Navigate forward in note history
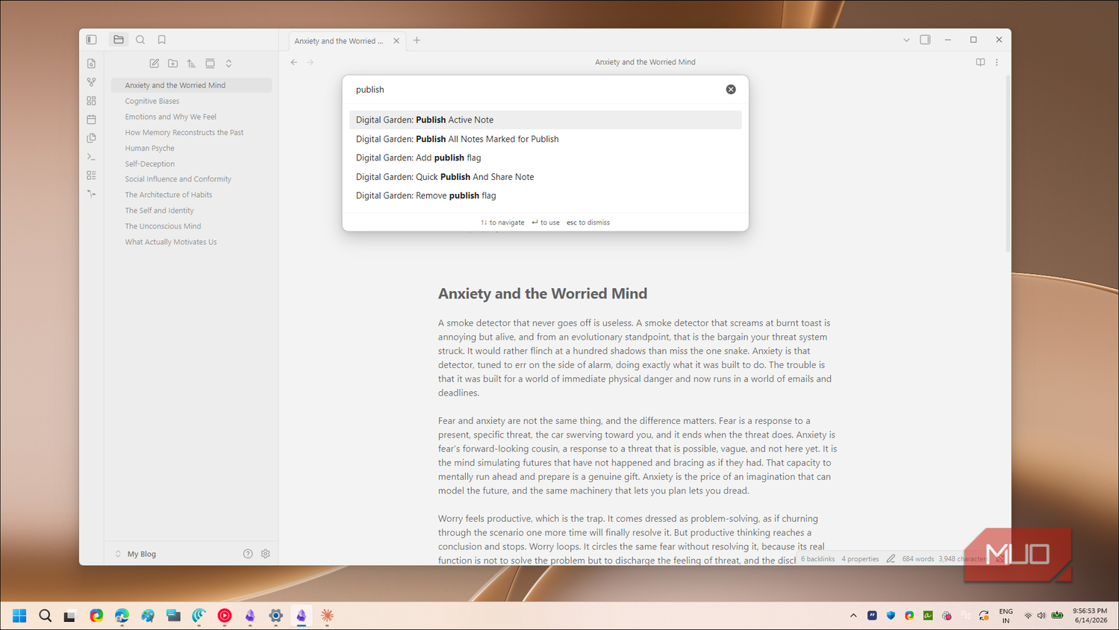The width and height of the screenshot is (1119, 630). pos(311,63)
